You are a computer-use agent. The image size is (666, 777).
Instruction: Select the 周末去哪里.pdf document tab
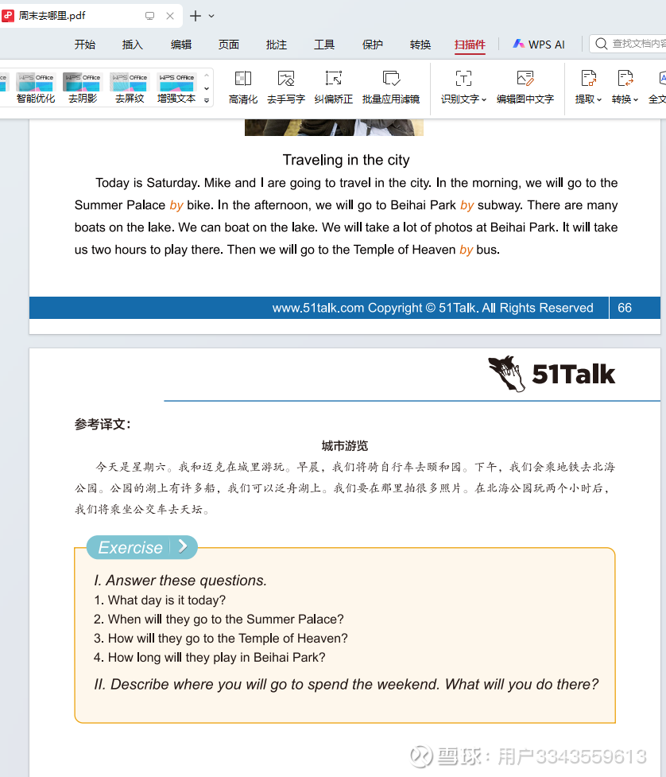click(x=91, y=16)
